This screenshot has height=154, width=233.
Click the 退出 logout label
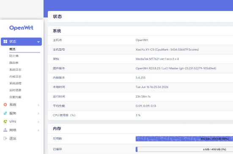[x=13, y=138]
